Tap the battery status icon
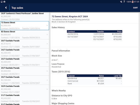140x105 pixels. [133, 2]
